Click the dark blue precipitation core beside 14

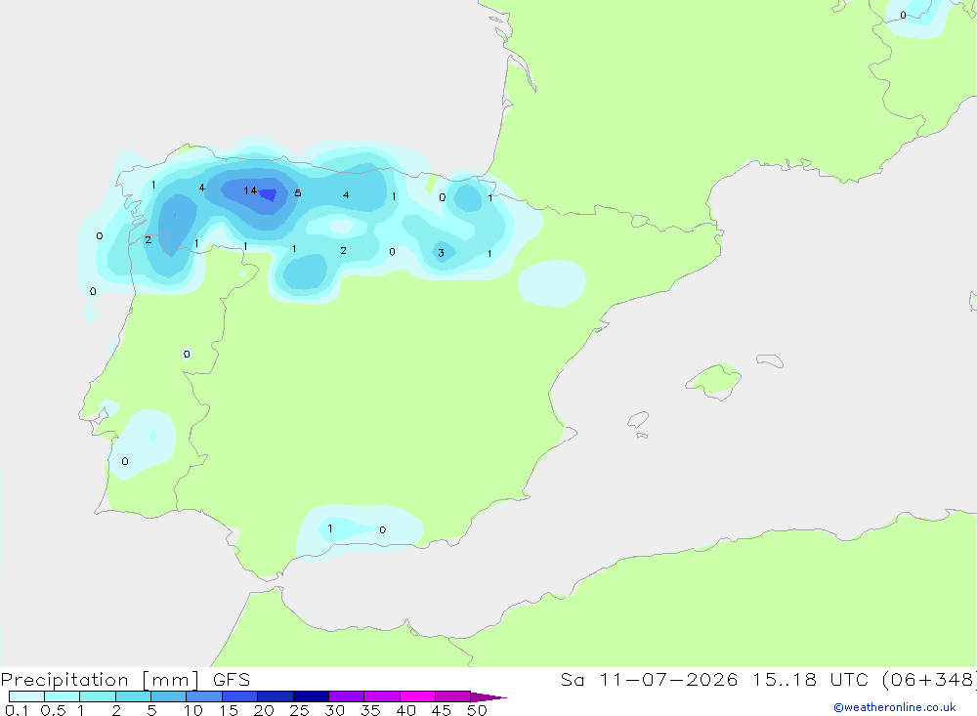point(268,194)
